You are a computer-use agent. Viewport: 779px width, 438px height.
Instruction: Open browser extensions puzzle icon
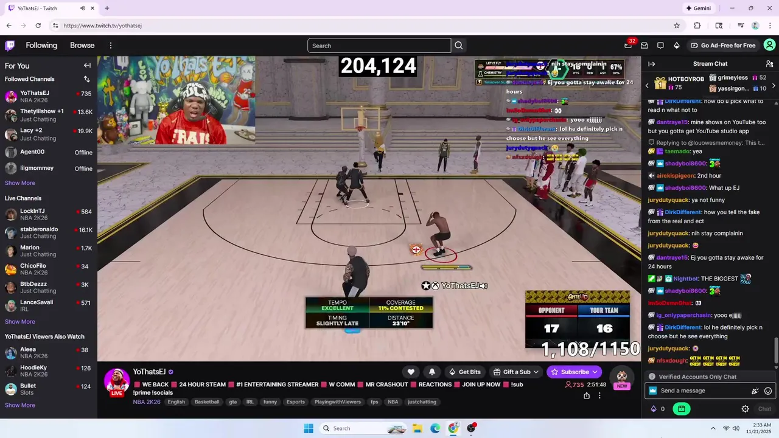tap(697, 26)
